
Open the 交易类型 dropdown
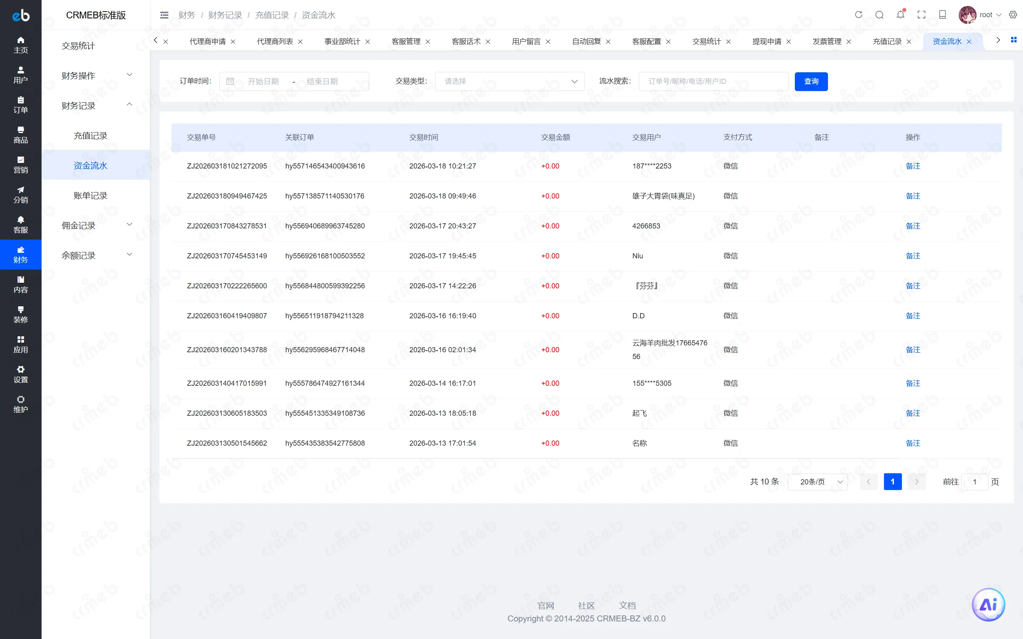(x=510, y=81)
